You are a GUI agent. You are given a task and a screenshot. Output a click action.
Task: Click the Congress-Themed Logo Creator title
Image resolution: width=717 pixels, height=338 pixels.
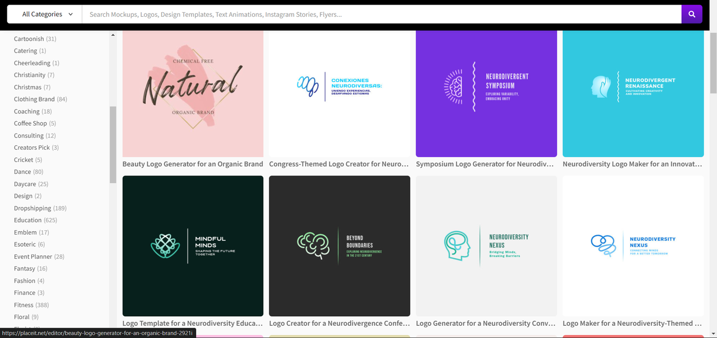(x=339, y=164)
